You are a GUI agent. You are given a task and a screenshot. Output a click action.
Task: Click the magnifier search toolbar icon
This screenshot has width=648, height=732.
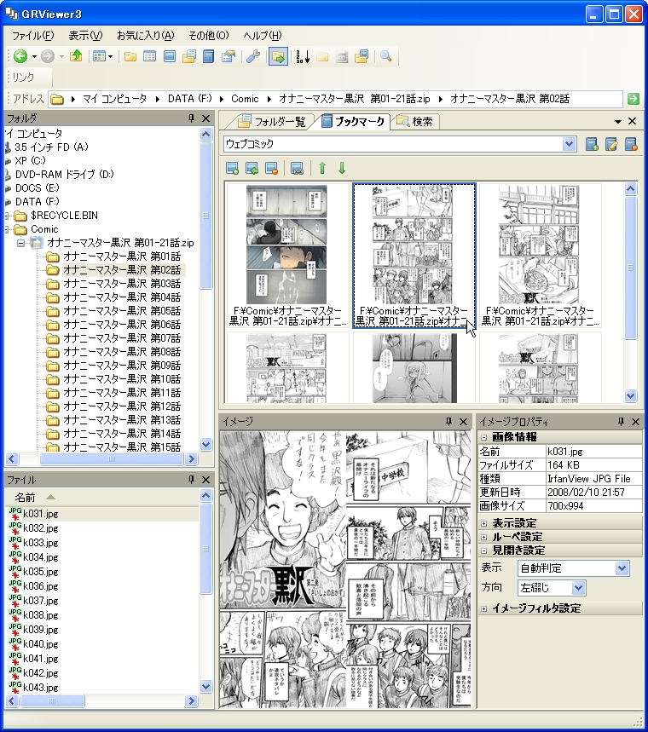click(386, 56)
